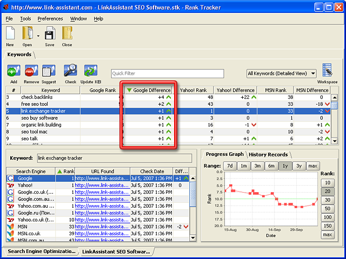Sort by the Search Engine column header

31,172
